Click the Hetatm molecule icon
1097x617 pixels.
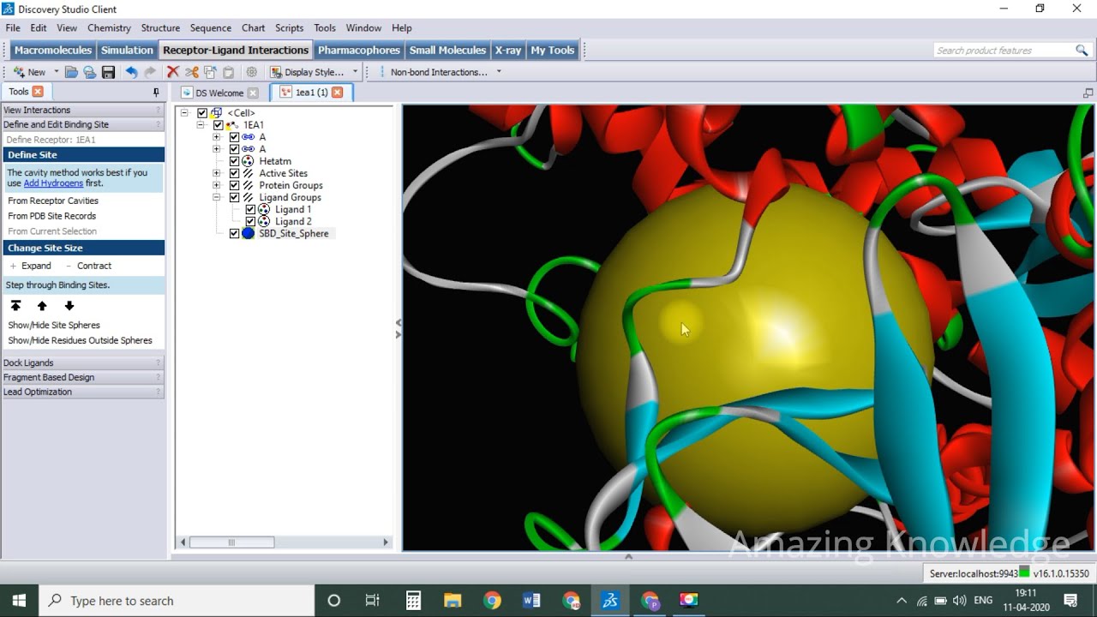249,161
